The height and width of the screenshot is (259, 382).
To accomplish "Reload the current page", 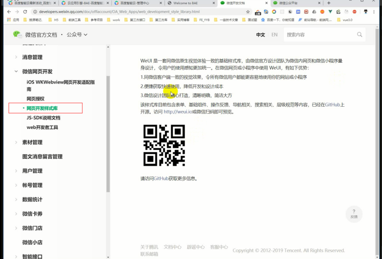I will click(x=25, y=12).
